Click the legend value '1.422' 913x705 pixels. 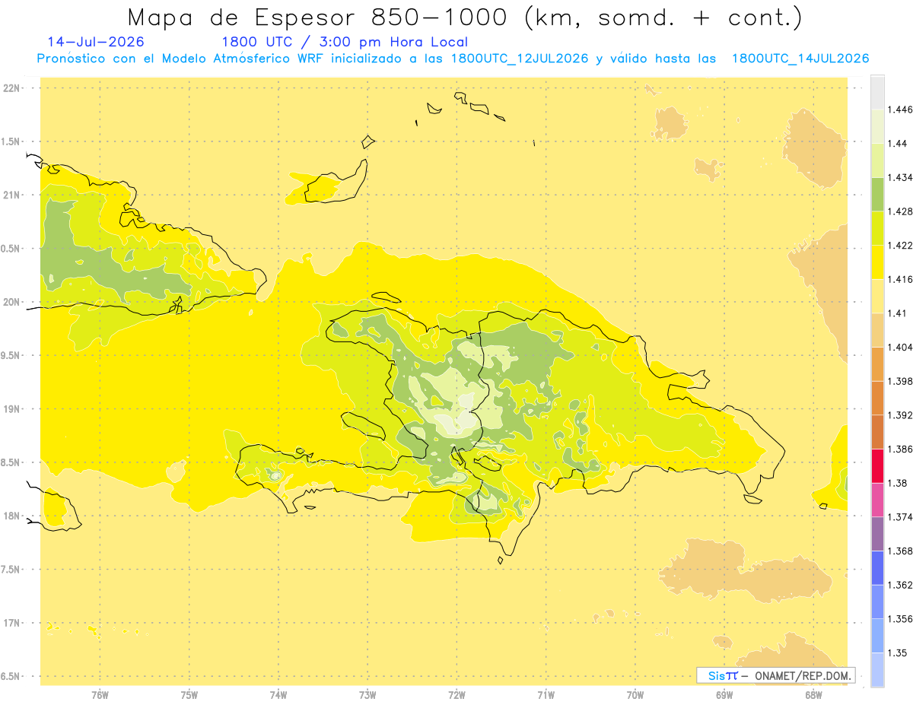[x=899, y=245]
